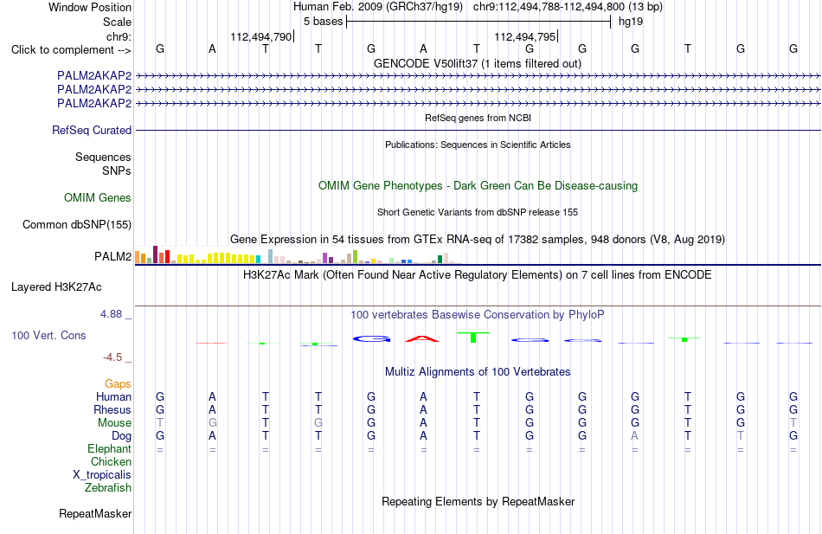Click the 4.88 PhyloP upper scale value
The image size is (822, 534).
click(111, 313)
